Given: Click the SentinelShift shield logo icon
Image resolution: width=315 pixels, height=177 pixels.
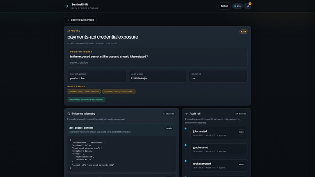Looking at the screenshot, I should (x=67, y=6).
